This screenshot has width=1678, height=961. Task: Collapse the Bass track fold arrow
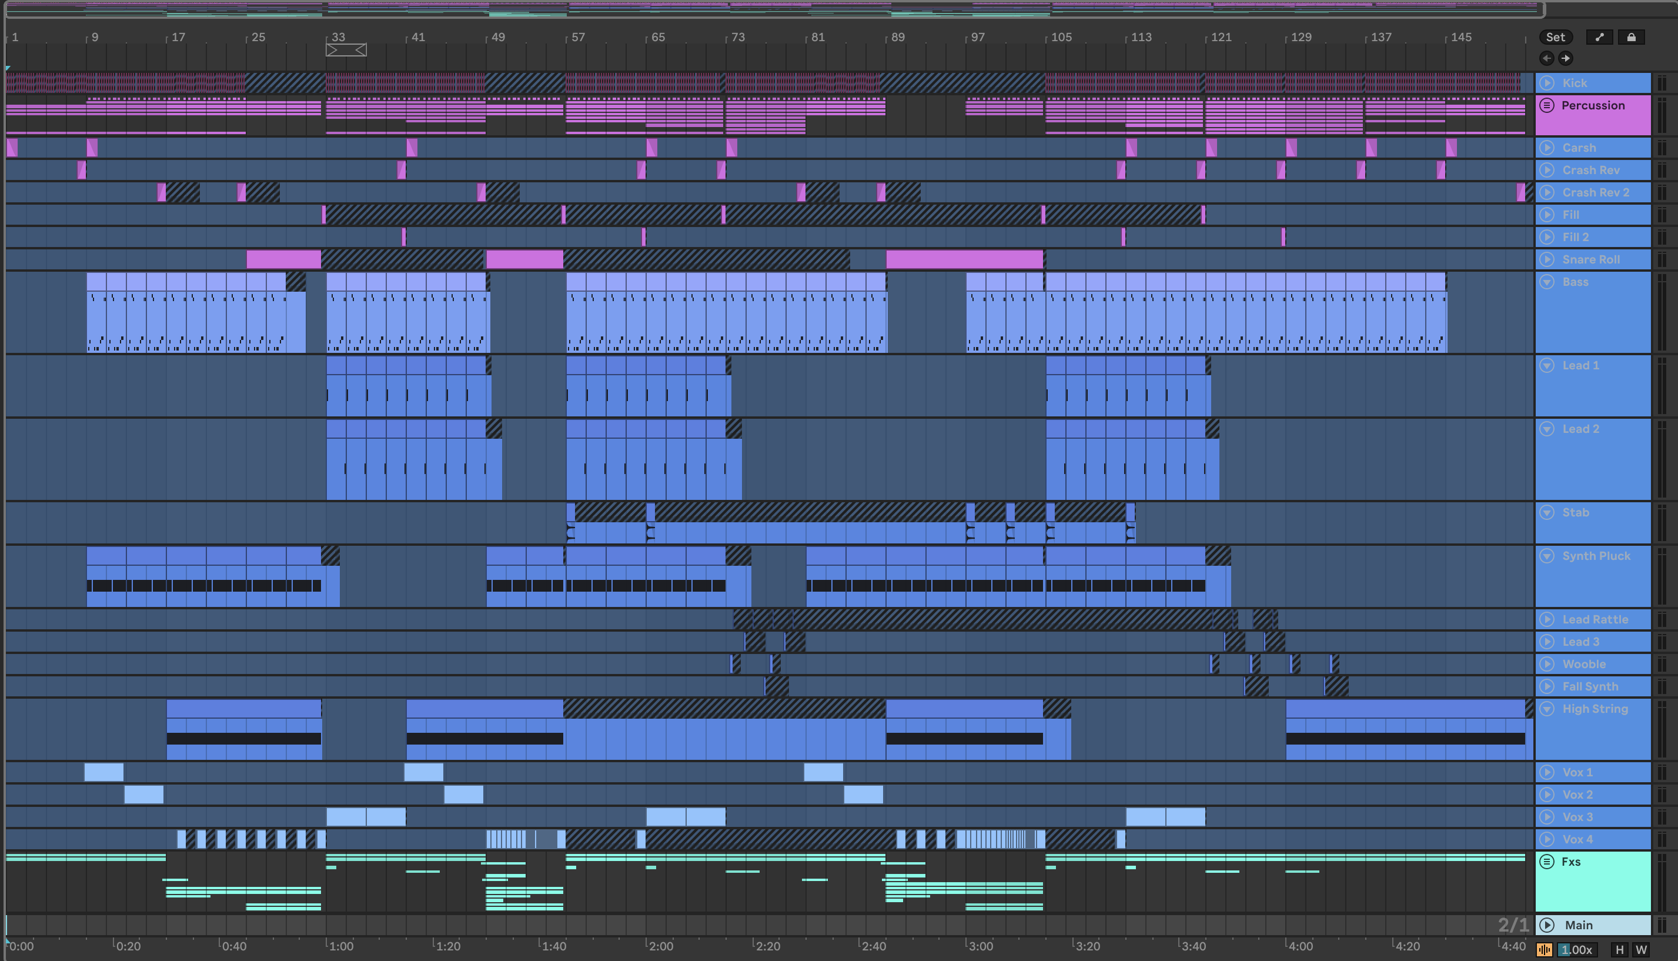point(1547,282)
